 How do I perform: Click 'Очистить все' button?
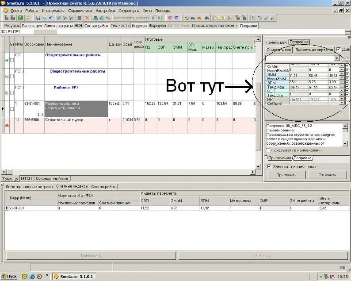click(279, 50)
